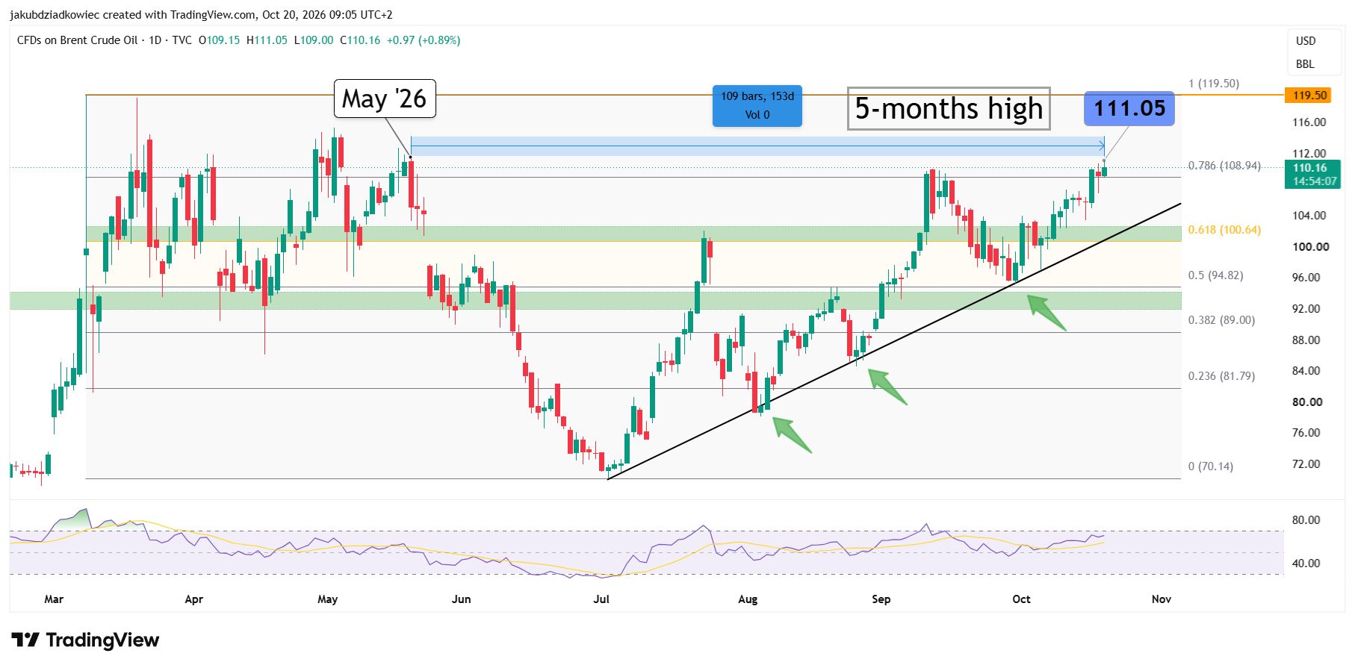Click the RSI 80.00 scale label
Viewport: 1355px width, 668px height.
pos(1306,520)
